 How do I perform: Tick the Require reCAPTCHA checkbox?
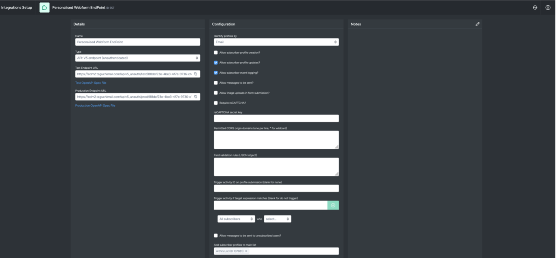pos(216,103)
